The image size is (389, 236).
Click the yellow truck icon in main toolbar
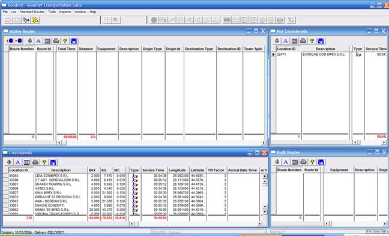(35, 20)
